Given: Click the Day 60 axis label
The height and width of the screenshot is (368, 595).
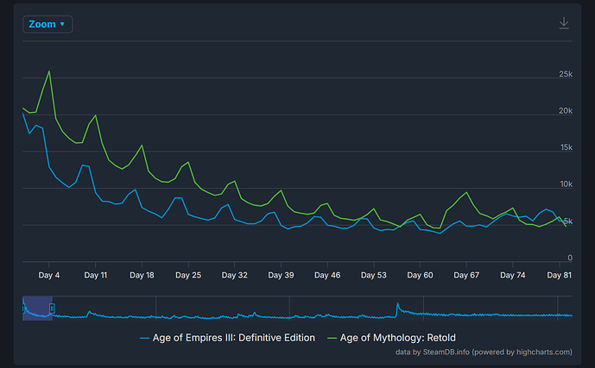Looking at the screenshot, I should click(420, 275).
